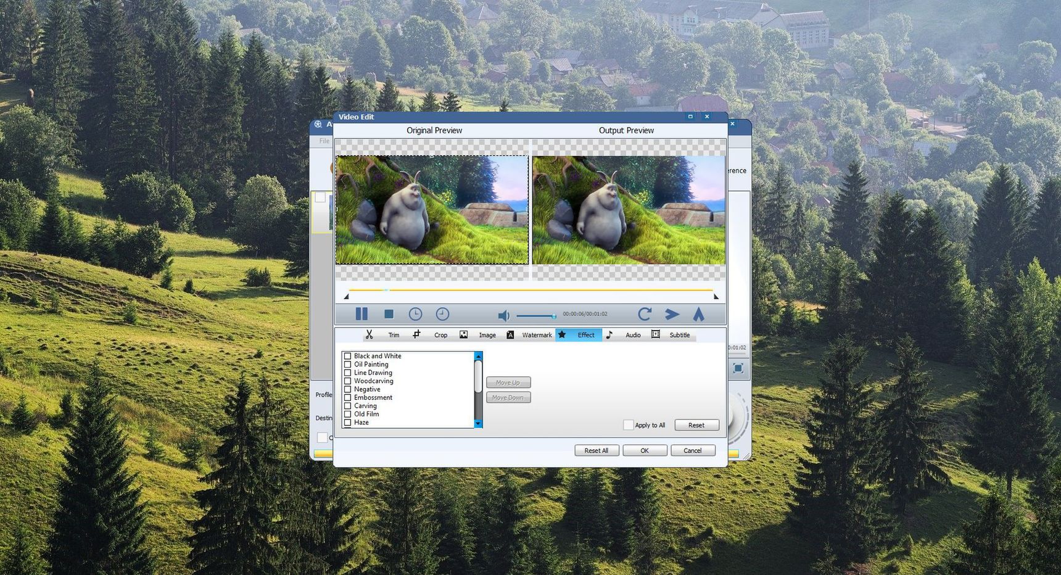Click the Reset button beside Apply to All
Image resolution: width=1061 pixels, height=575 pixels.
point(696,425)
